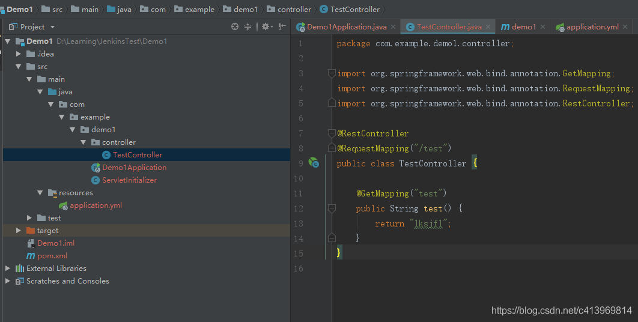Toggle fold marker beside @RestController annotation
Image resolution: width=638 pixels, height=322 pixels.
[x=332, y=133]
